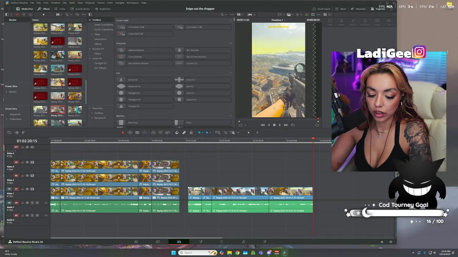The image size is (458, 257).
Task: Select the Hexagon Iris transition
Action: coord(145,93)
